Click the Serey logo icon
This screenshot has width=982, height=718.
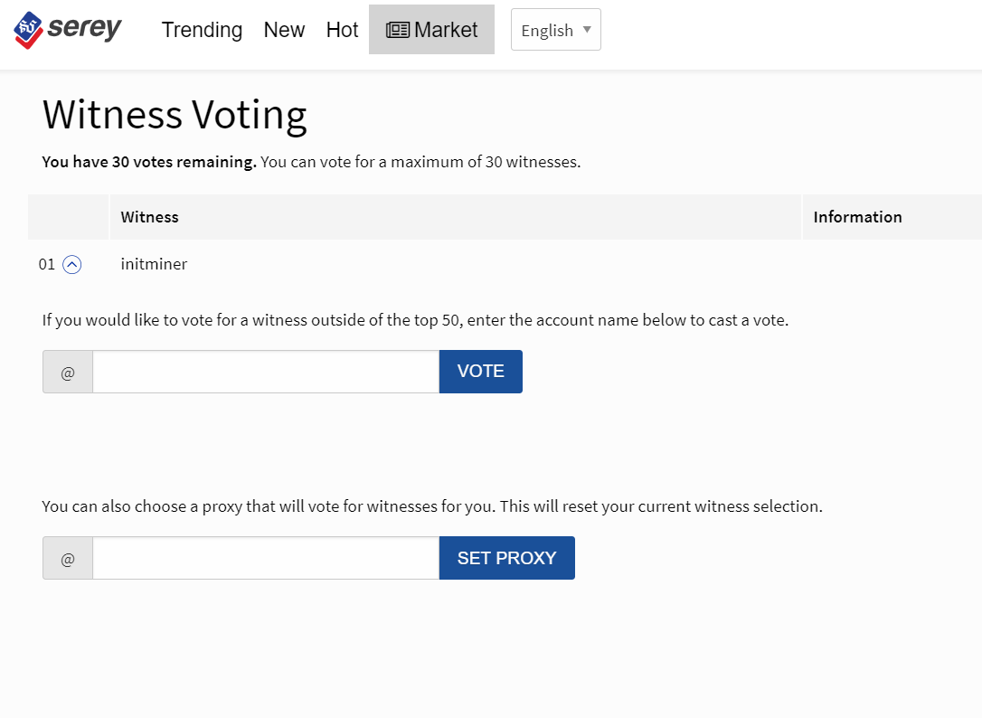click(x=29, y=30)
